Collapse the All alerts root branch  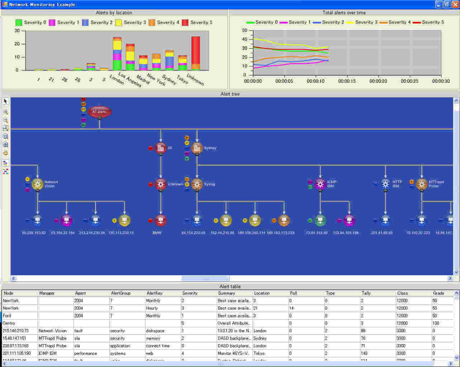pyautogui.click(x=100, y=119)
